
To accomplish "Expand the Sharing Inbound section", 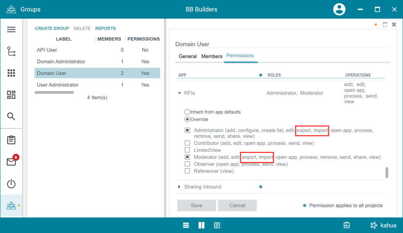I will (x=179, y=187).
